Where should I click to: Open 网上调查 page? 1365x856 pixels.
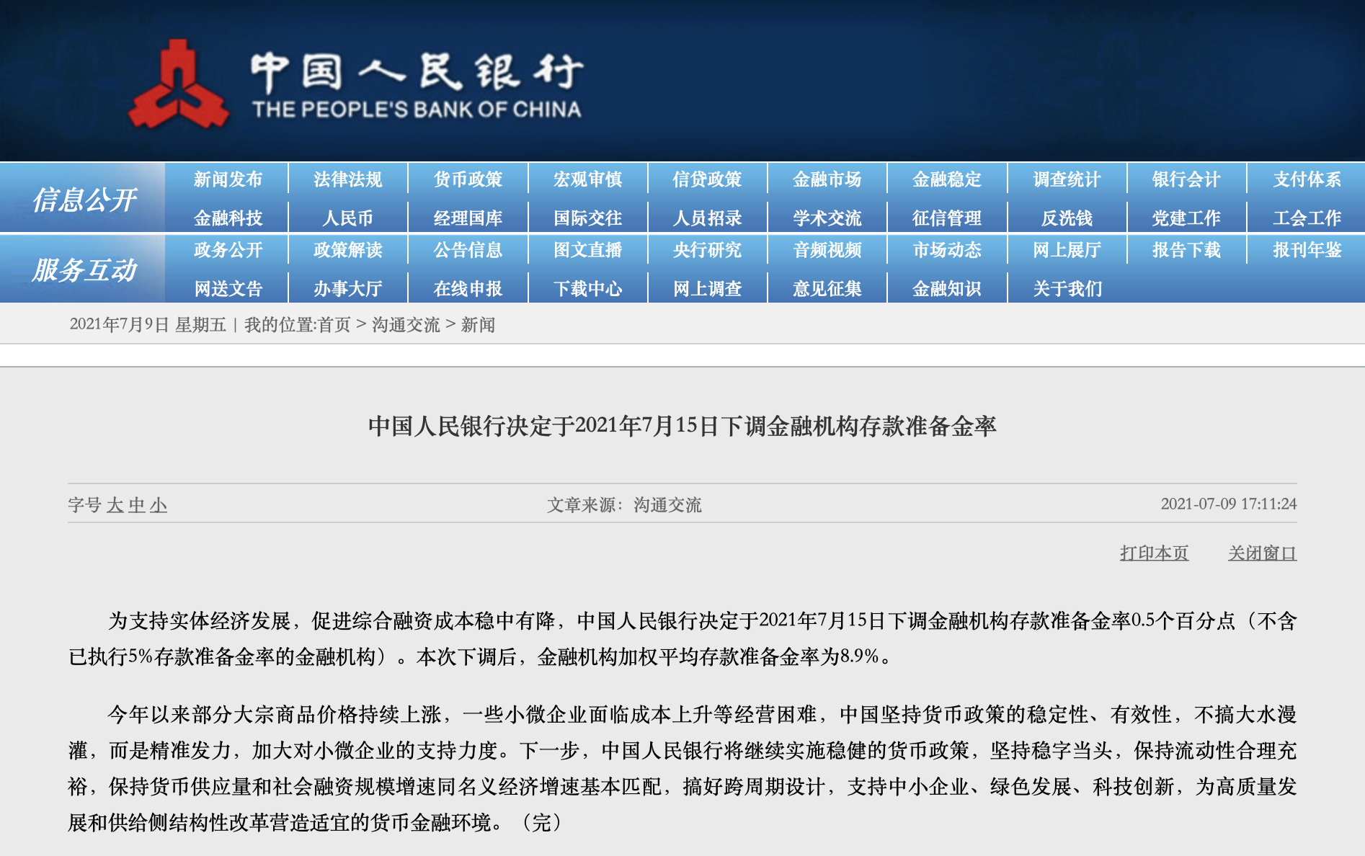pos(707,287)
